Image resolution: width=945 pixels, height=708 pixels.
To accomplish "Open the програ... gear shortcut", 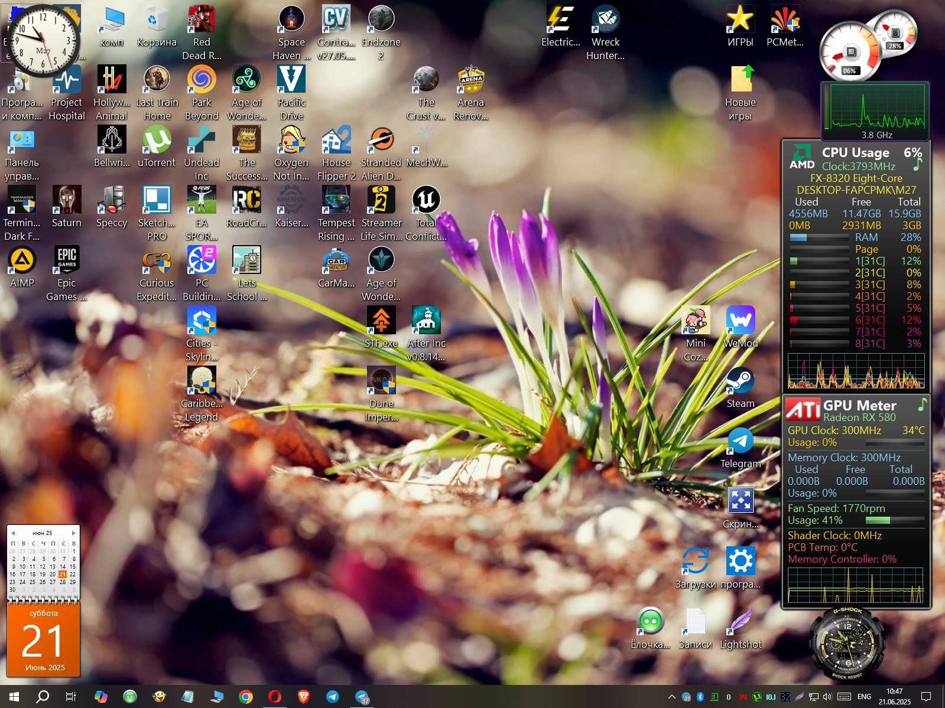I will (x=740, y=569).
